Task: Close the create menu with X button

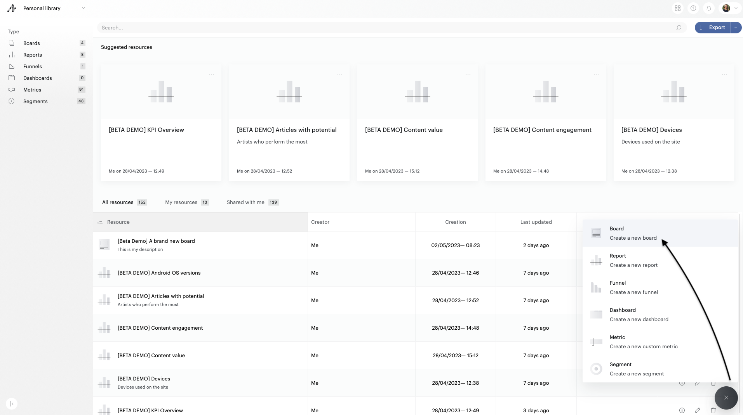Action: point(726,398)
